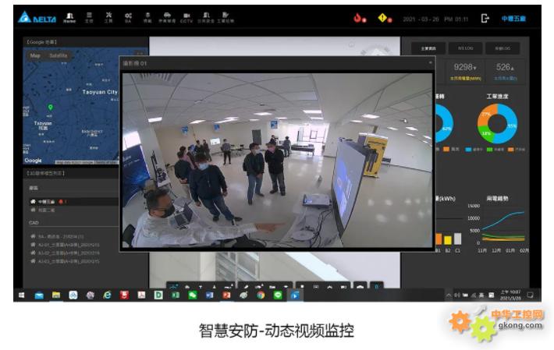This screenshot has width=554, height=350.
Task: Switch map to Satellite view
Action: [x=59, y=56]
